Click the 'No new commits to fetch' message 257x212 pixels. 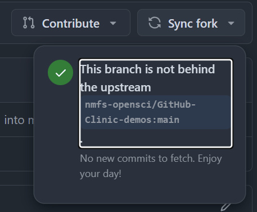tap(137, 158)
